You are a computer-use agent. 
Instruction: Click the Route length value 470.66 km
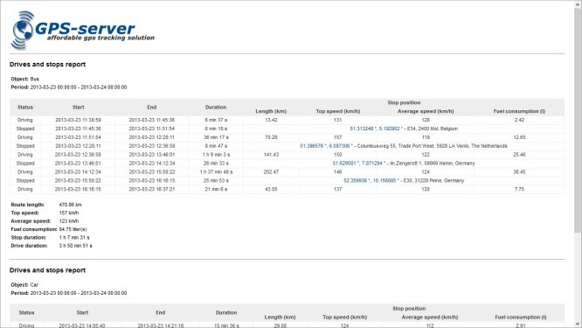[x=70, y=205]
